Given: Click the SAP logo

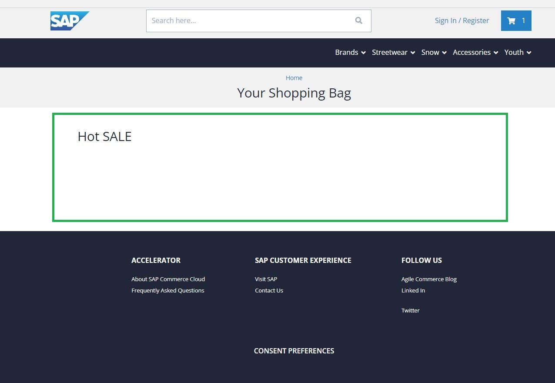Looking at the screenshot, I should pyautogui.click(x=70, y=21).
